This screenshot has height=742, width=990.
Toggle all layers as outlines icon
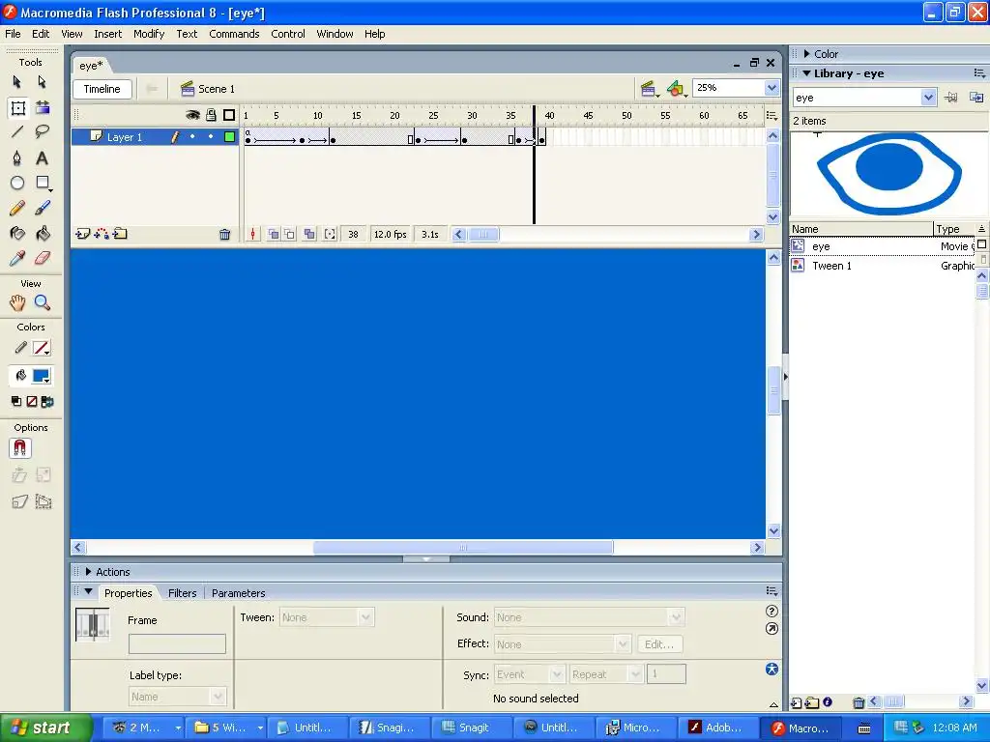click(x=229, y=115)
